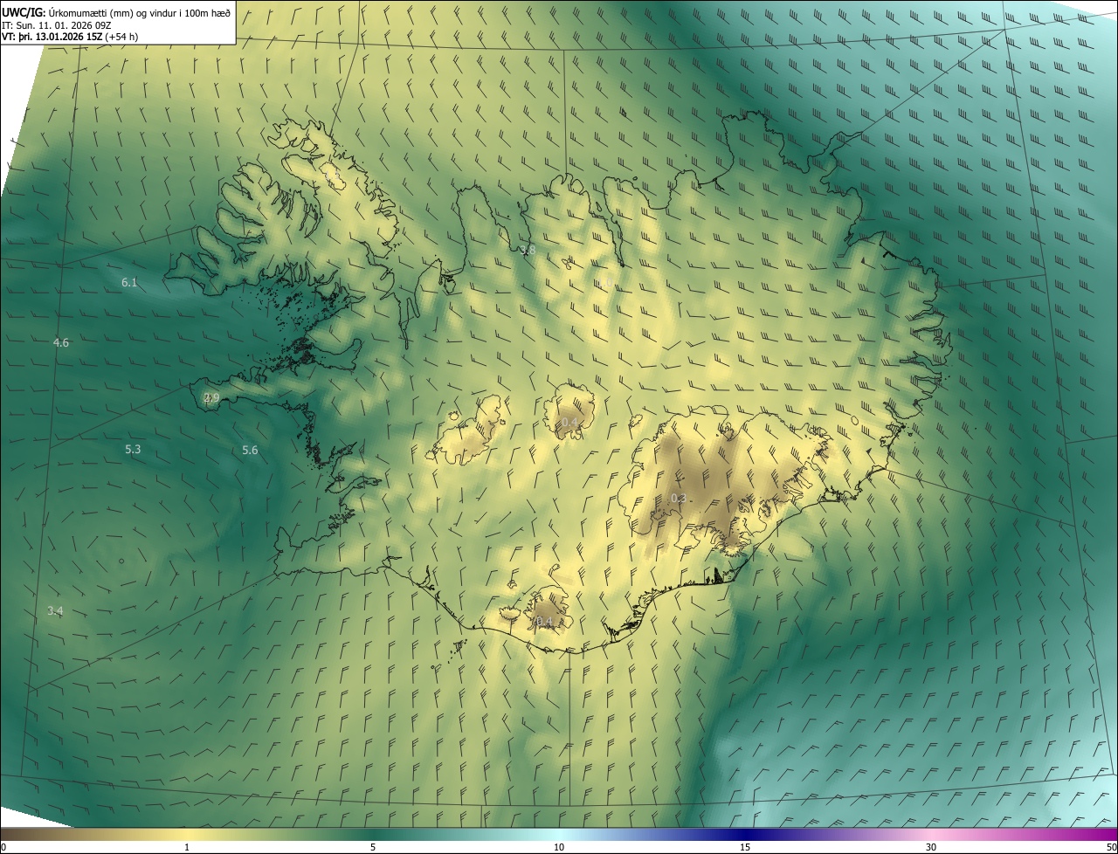Click the 5.6 precipitation value on the map
Image resolution: width=1118 pixels, height=854 pixels.
pos(250,451)
